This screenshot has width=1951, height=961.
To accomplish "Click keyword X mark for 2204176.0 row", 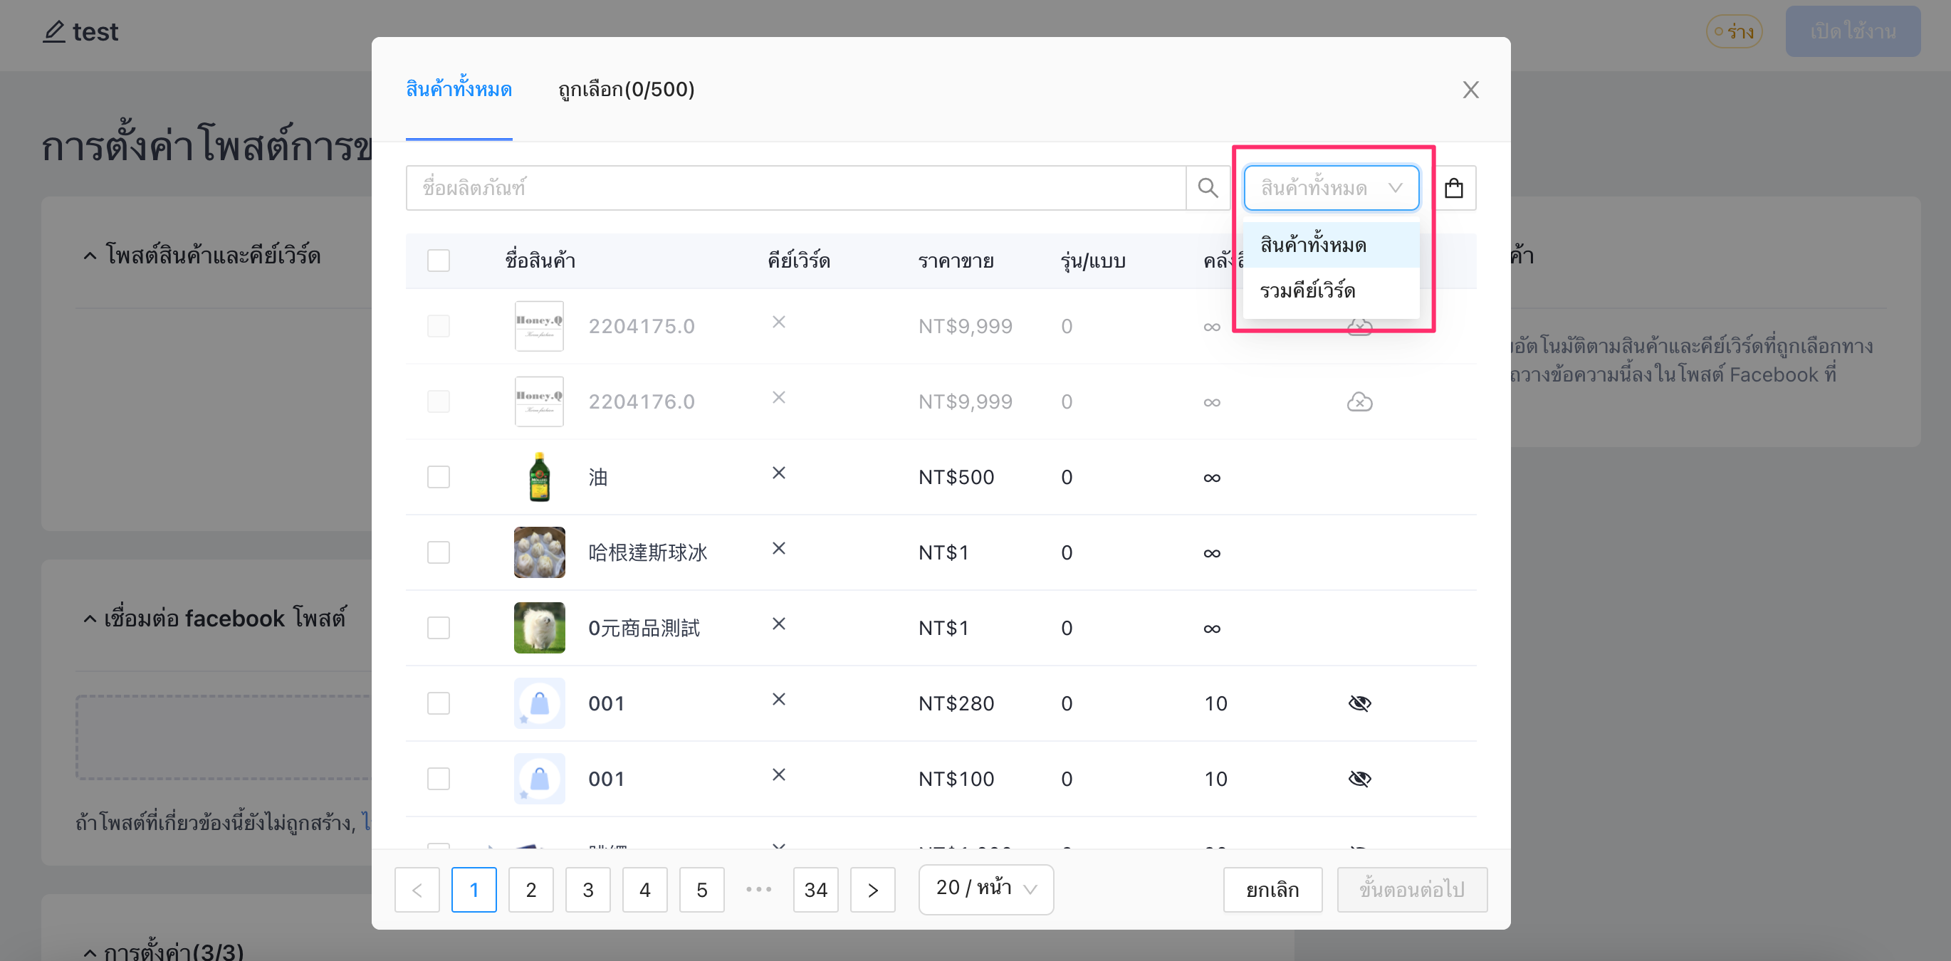I will (x=778, y=398).
